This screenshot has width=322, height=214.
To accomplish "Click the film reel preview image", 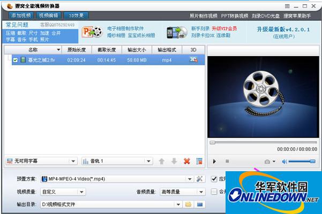I will [x=263, y=97].
